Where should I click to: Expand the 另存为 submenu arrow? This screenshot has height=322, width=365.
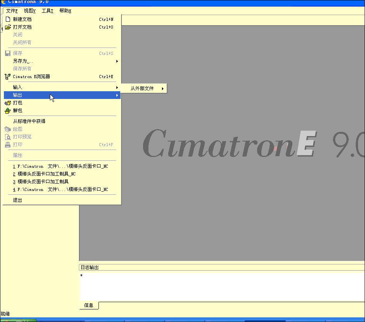pos(117,61)
